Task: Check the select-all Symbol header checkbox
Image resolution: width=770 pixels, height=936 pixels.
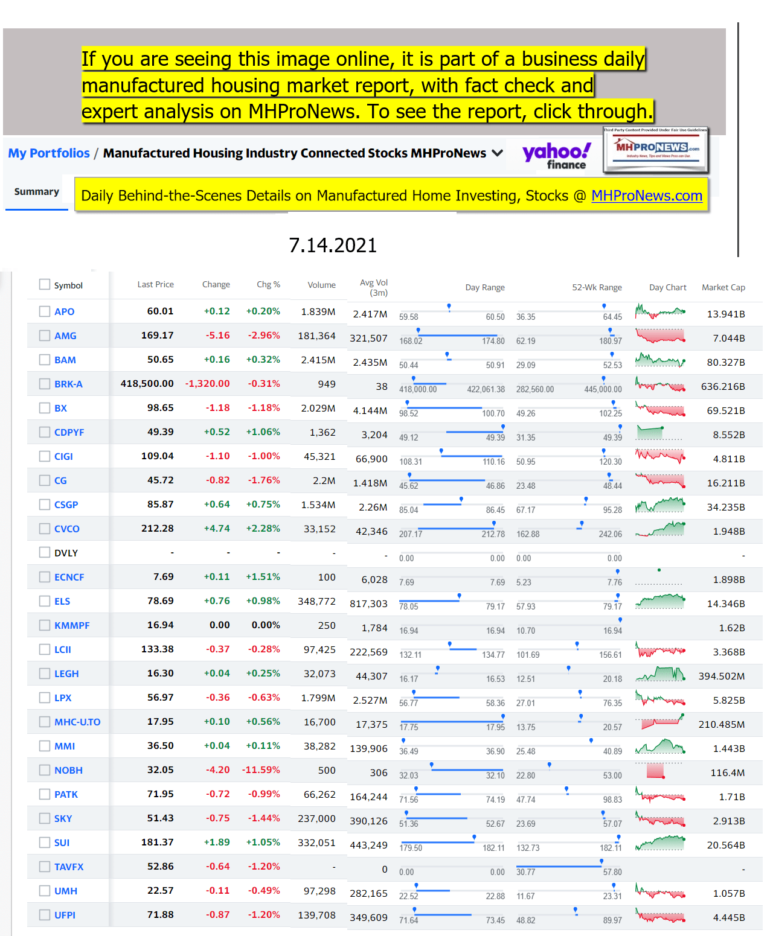Action: point(45,284)
